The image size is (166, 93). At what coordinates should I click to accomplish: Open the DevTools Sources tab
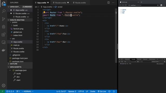pyautogui.click(x=139, y=59)
